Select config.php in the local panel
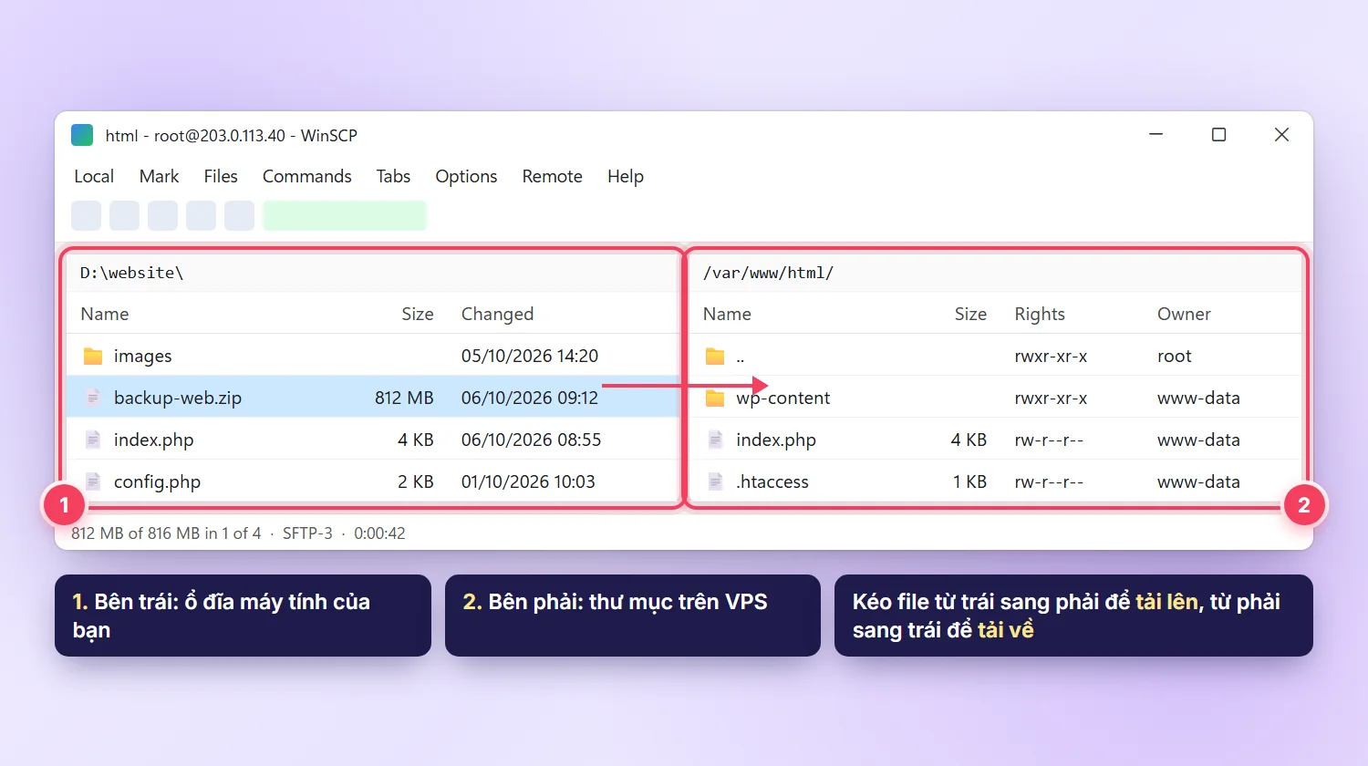The height and width of the screenshot is (766, 1368). [157, 481]
